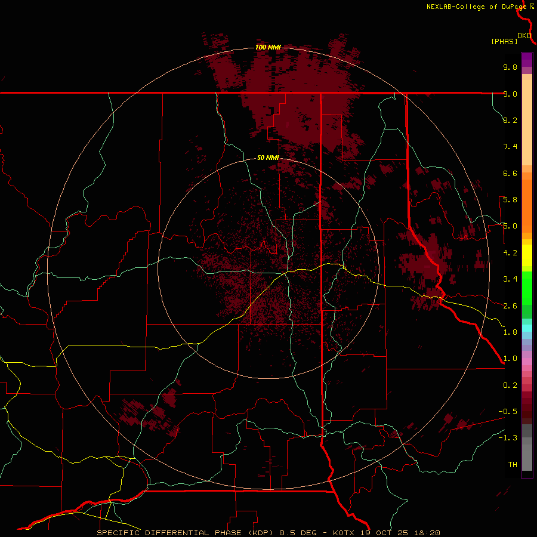
Task: Click the [PHAS] legend heading
Action: click(504, 41)
